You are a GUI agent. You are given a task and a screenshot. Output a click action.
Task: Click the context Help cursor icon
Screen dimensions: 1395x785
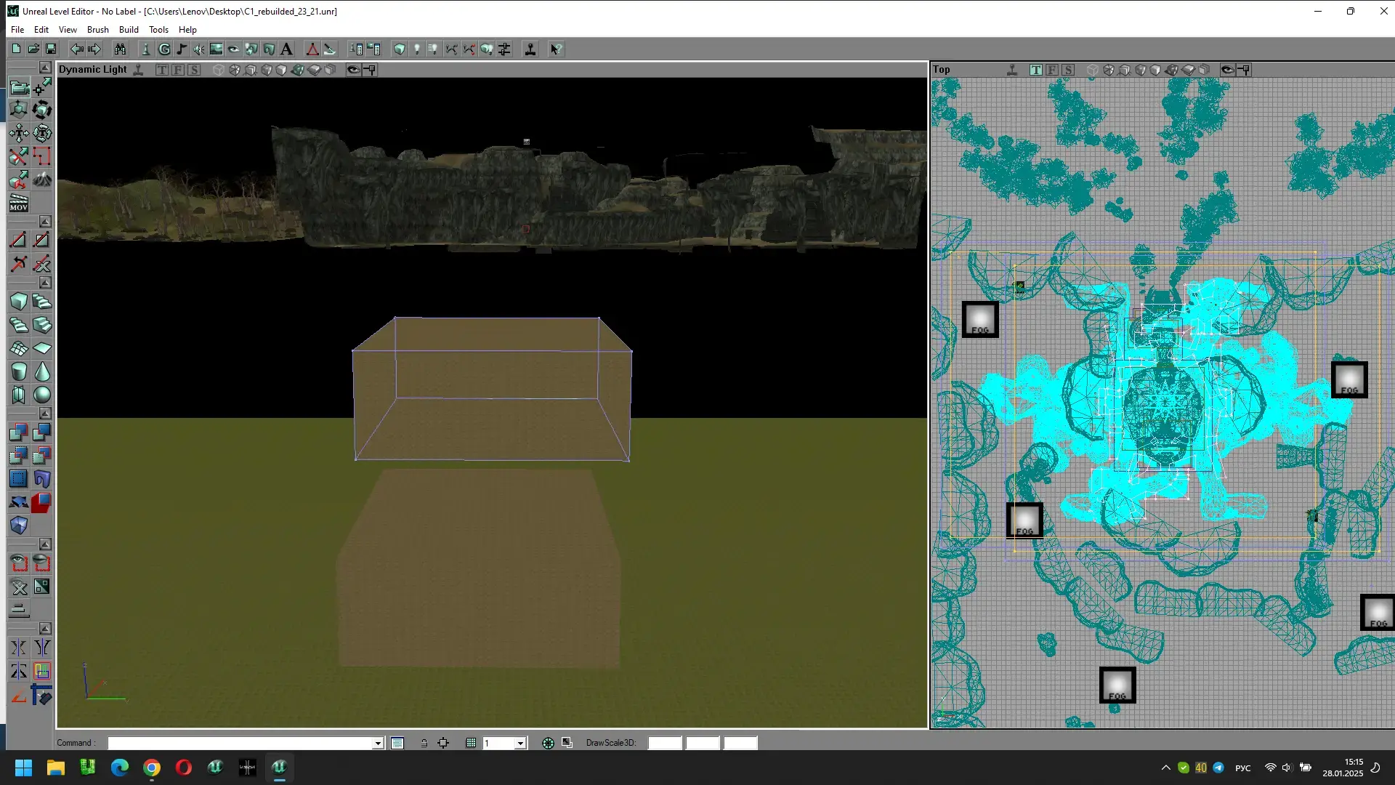tap(556, 49)
